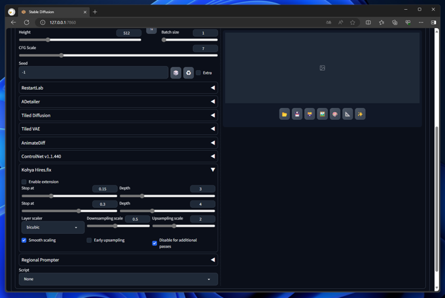Image resolution: width=445 pixels, height=298 pixels.
Task: Reuse last seed with recycle icon
Action: pyautogui.click(x=188, y=73)
